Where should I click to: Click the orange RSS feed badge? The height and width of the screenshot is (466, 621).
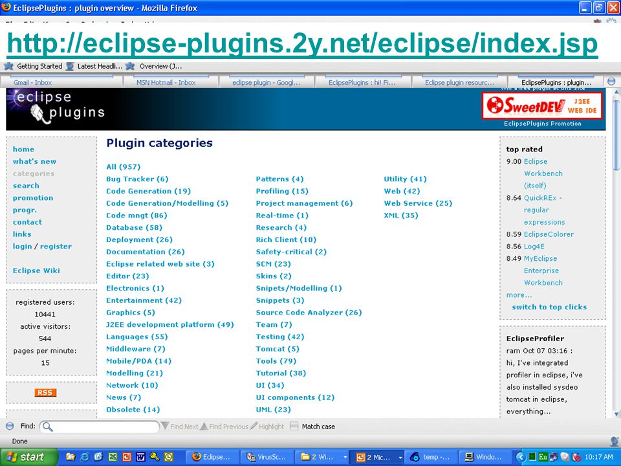(x=45, y=392)
